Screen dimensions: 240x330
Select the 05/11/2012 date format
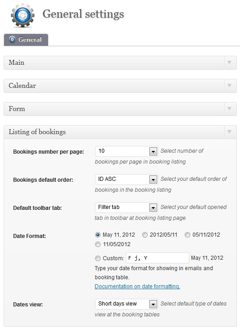tap(187, 235)
